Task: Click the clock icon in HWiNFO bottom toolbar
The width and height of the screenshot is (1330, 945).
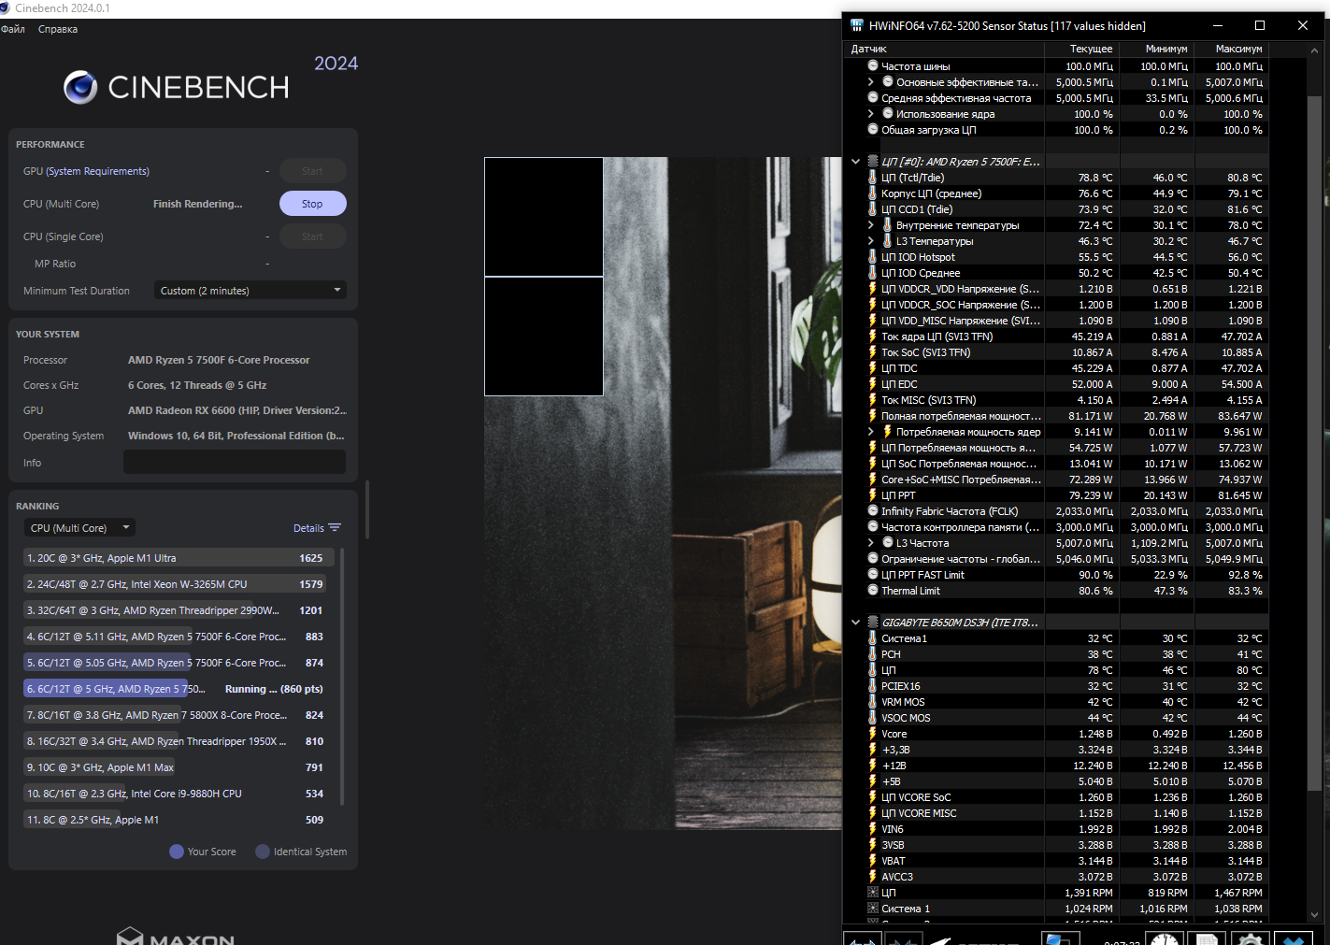Action: [x=1164, y=938]
